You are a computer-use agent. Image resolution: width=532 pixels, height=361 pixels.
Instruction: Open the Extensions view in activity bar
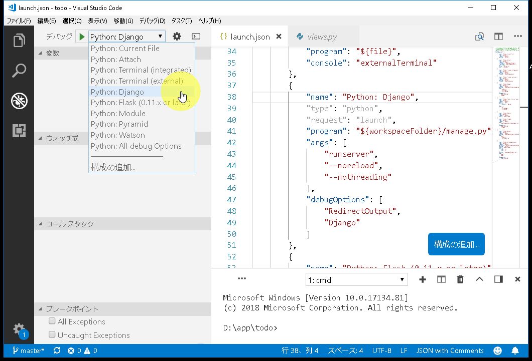pyautogui.click(x=19, y=131)
